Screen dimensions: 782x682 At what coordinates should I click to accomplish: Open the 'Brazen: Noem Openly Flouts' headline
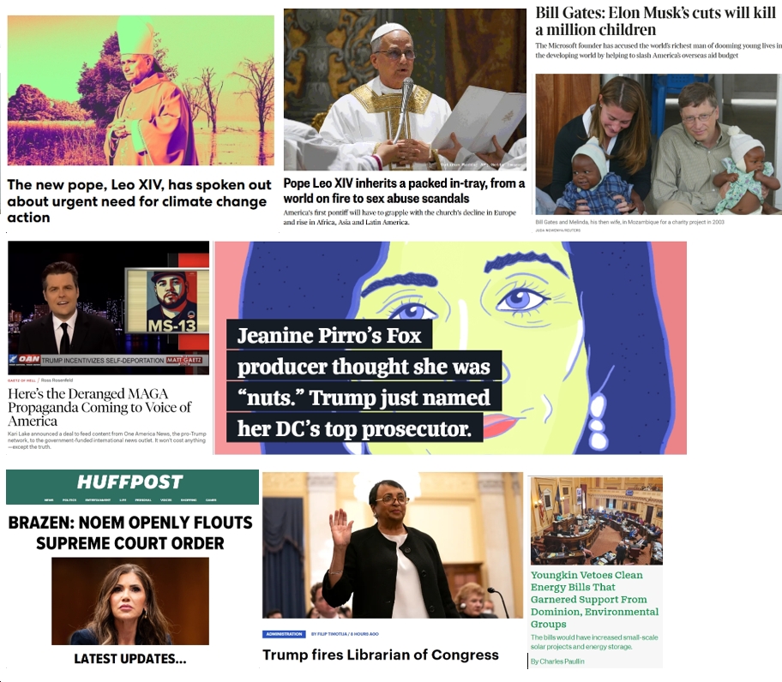(130, 533)
